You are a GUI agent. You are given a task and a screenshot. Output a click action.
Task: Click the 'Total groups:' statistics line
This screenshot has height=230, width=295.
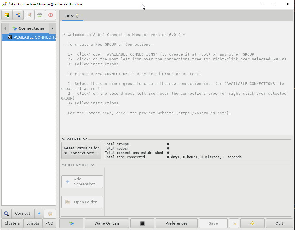137,144
